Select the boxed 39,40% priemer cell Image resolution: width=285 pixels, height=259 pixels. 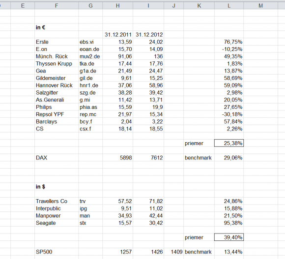click(x=229, y=237)
